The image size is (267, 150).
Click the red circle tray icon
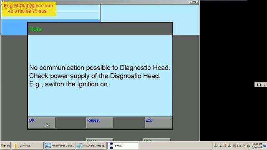tap(244, 146)
